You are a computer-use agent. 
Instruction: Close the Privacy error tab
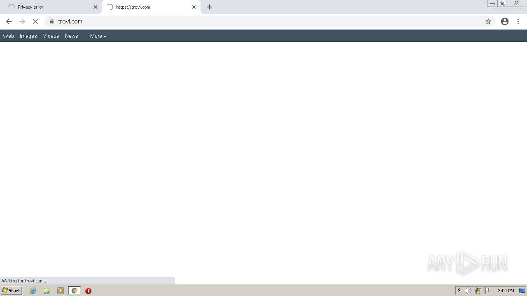click(x=96, y=7)
